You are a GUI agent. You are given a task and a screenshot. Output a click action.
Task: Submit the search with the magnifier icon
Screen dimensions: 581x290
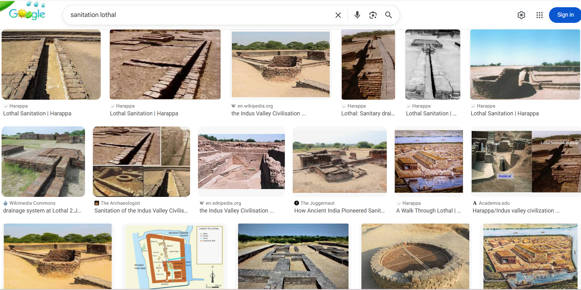pos(388,15)
